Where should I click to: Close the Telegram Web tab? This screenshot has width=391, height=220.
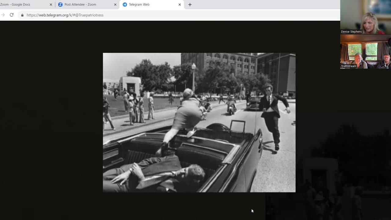click(180, 5)
